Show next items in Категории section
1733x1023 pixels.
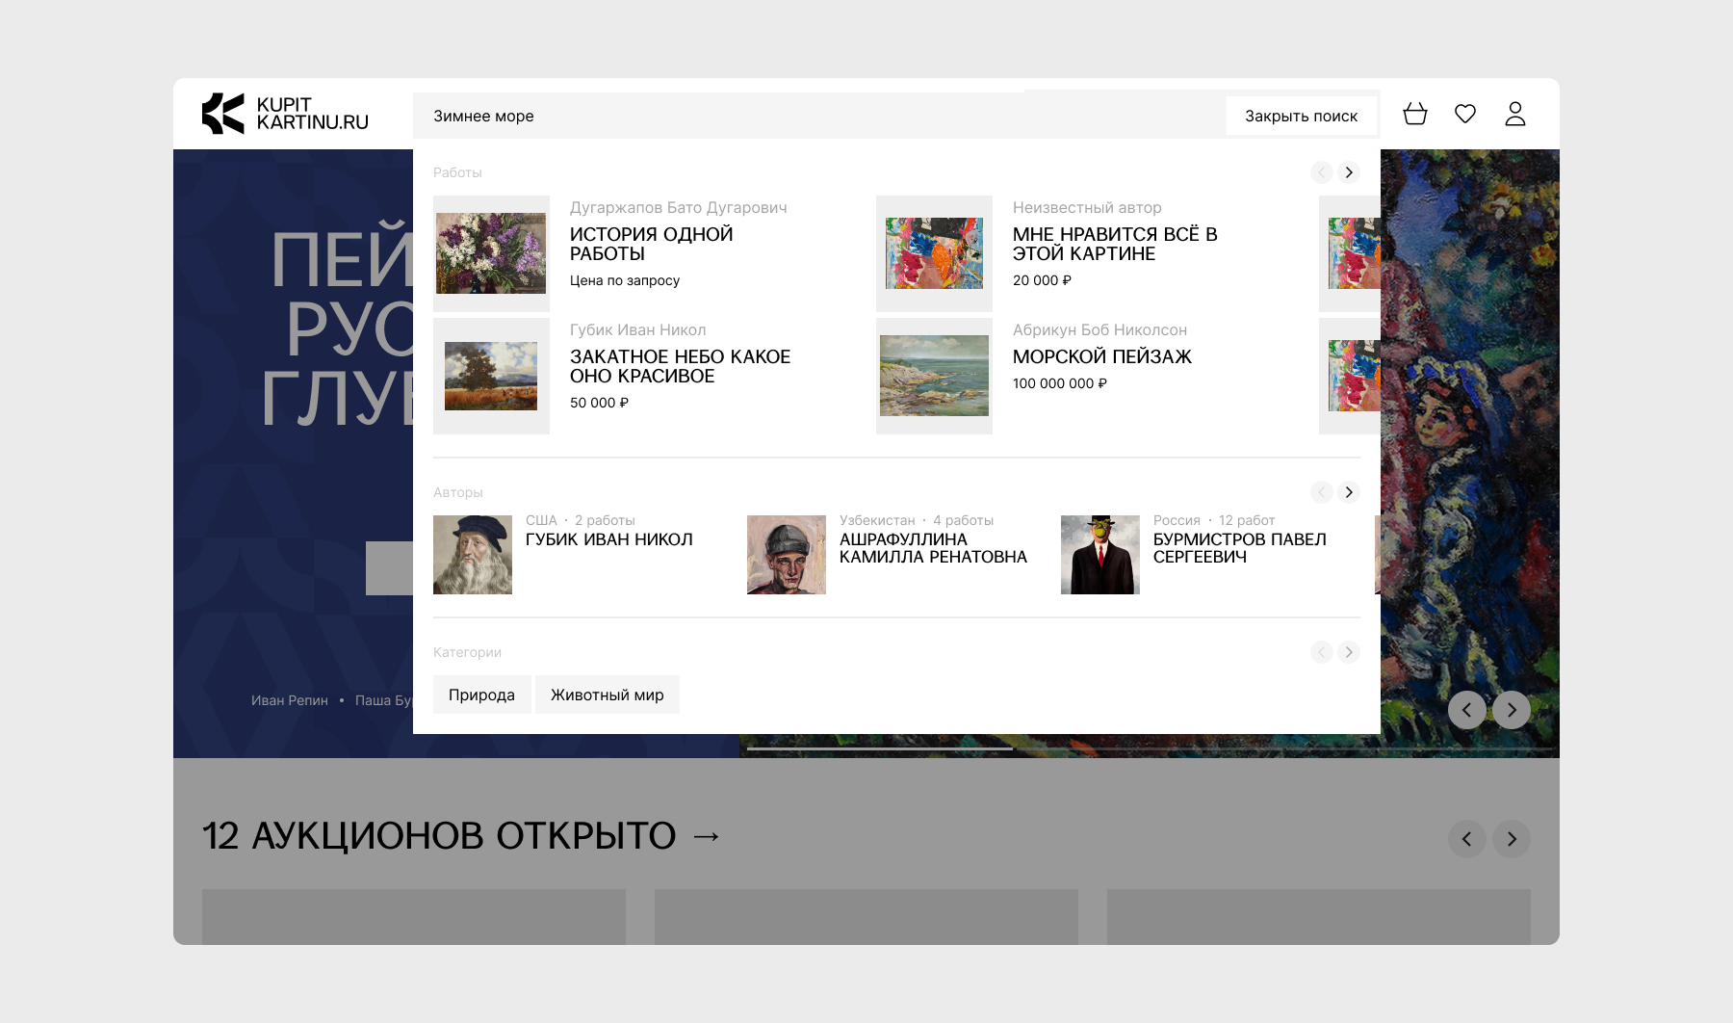[1349, 652]
